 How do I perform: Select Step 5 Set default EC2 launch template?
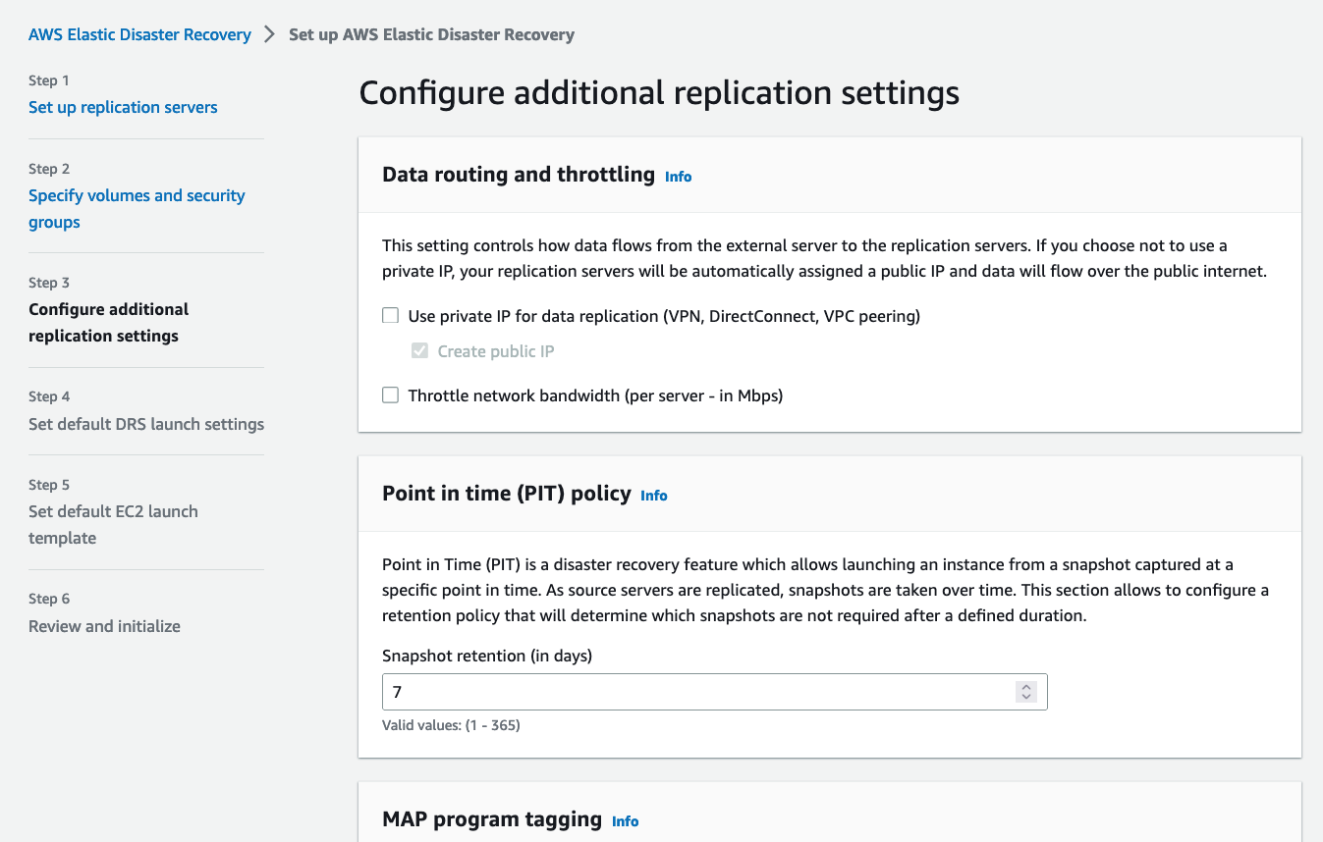tap(113, 524)
